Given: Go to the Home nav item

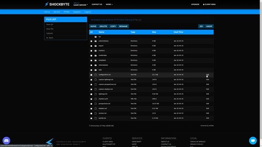Looking at the screenshot, I should [47, 12].
